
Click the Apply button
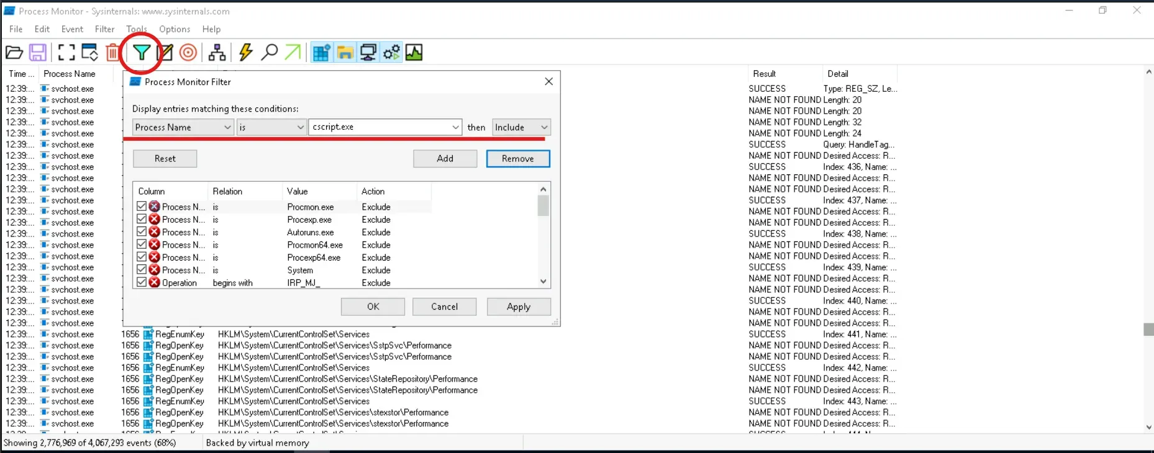[519, 307]
